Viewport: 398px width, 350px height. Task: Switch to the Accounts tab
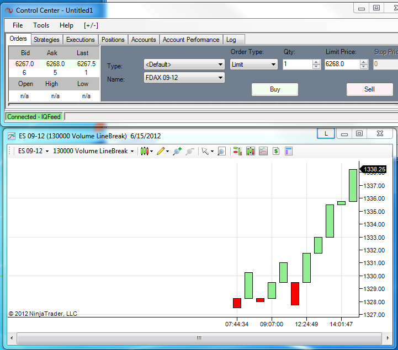coord(144,40)
